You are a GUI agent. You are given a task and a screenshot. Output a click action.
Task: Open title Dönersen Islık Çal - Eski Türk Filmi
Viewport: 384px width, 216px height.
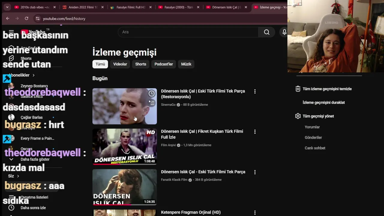tap(203, 172)
